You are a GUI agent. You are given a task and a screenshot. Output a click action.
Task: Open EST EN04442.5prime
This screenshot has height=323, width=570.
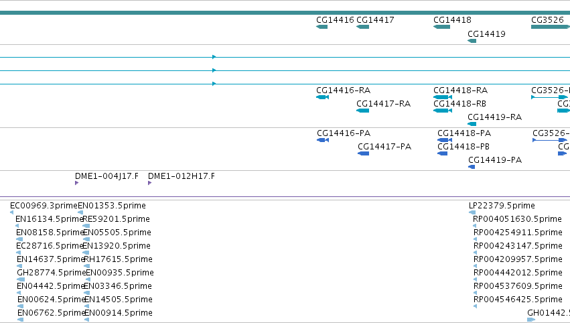coord(50,287)
